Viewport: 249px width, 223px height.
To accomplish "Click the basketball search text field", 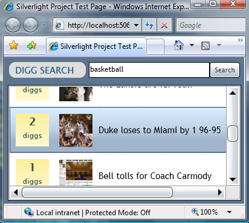I will click(x=149, y=70).
